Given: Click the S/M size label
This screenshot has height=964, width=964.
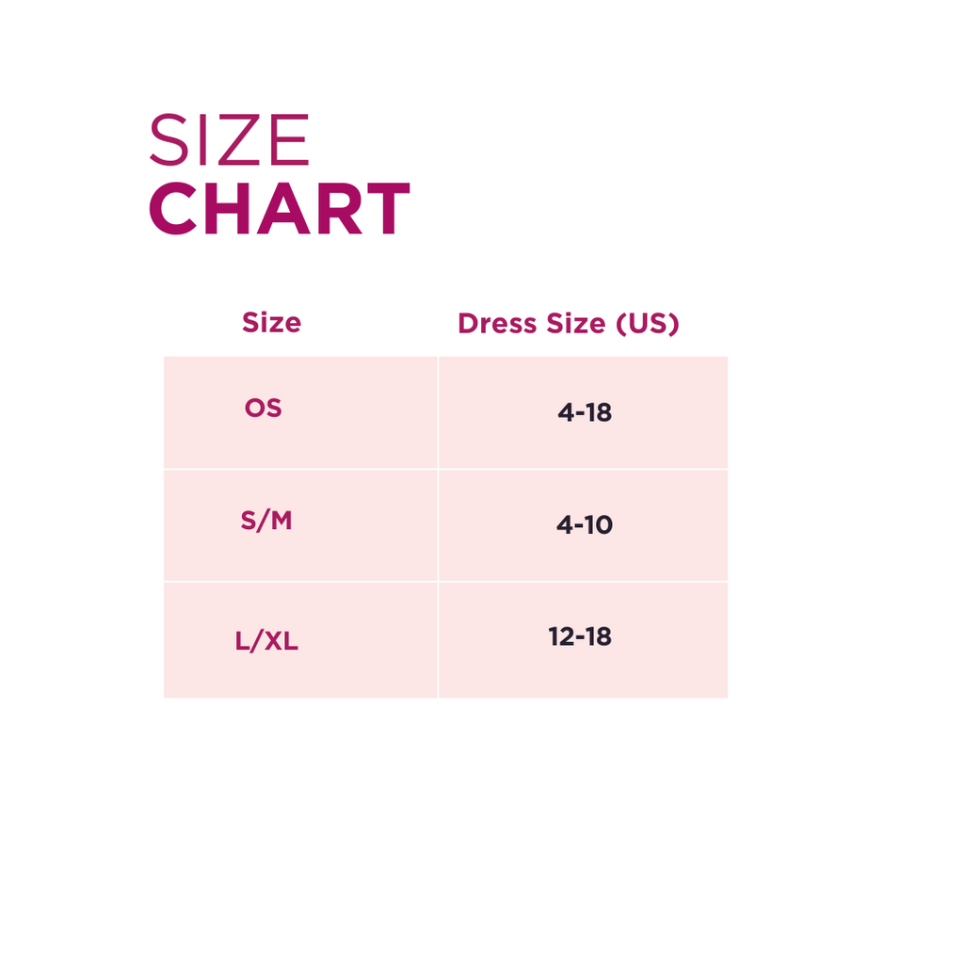Looking at the screenshot, I should (x=266, y=521).
